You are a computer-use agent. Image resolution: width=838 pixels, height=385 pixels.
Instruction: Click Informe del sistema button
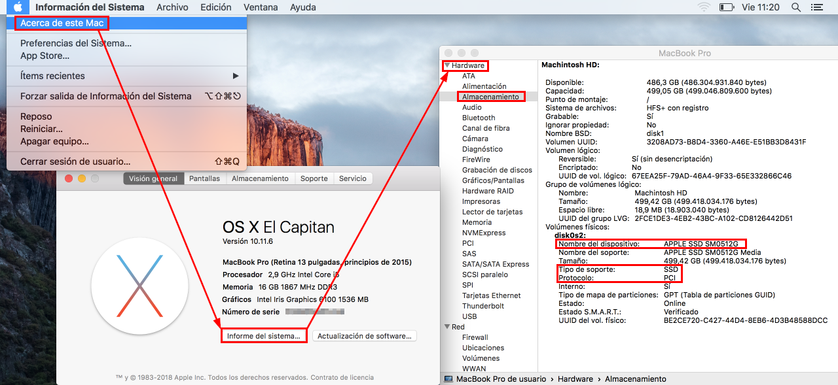(x=264, y=336)
